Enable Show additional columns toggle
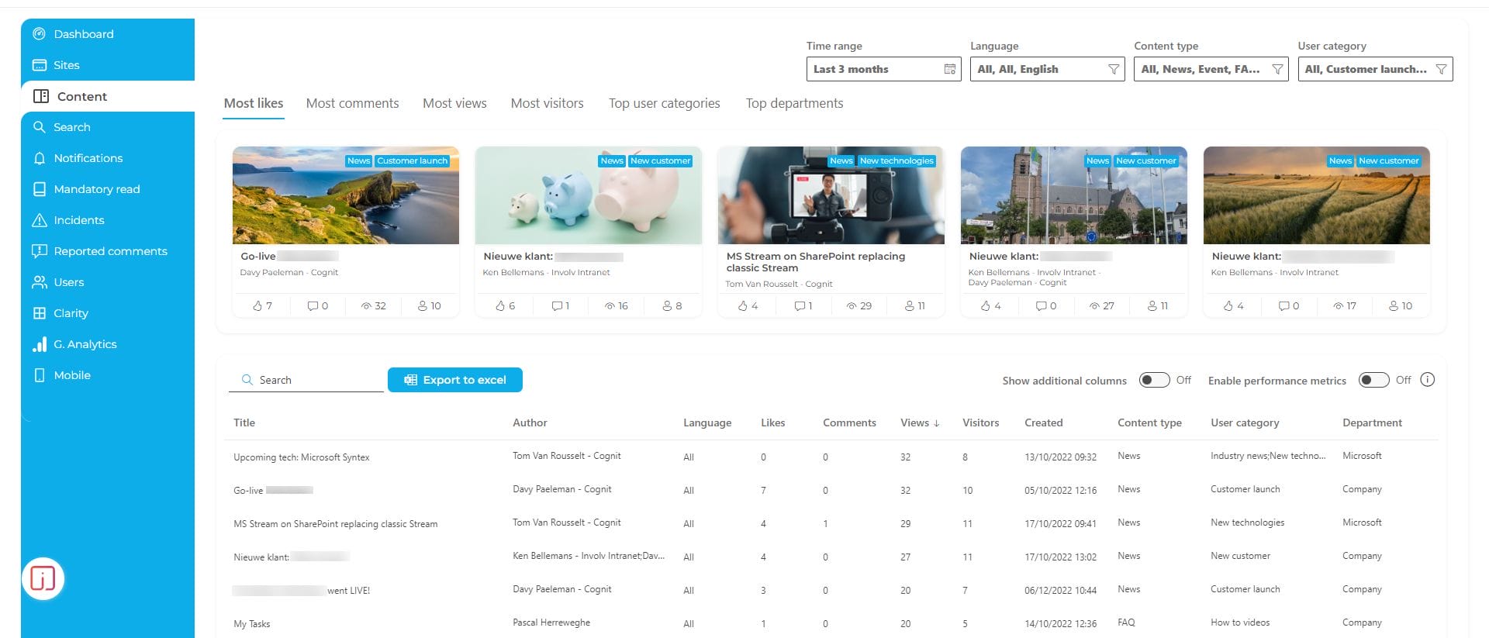The width and height of the screenshot is (1489, 638). (x=1153, y=380)
